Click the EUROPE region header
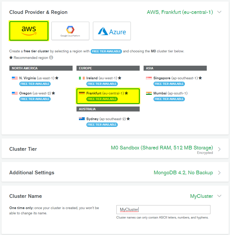230x235 pixels. (108, 68)
